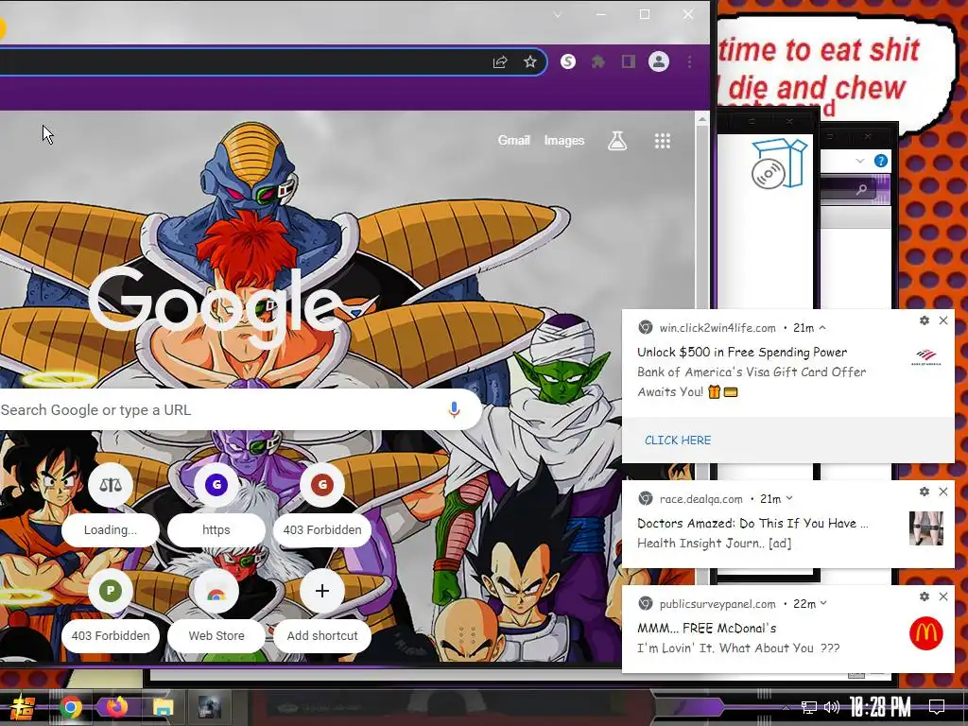Click 'Unlock $500 in Free Spending Power' text
Image resolution: width=968 pixels, height=726 pixels.
742,352
